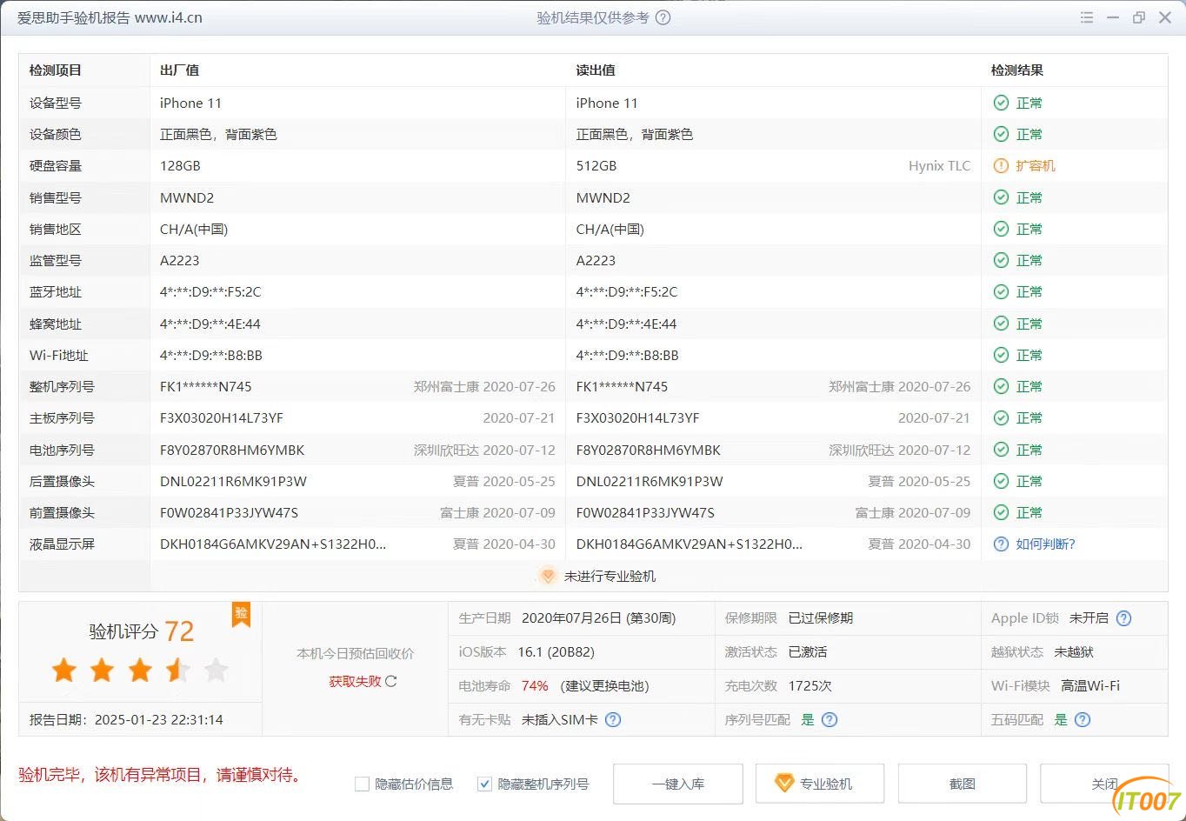Click the normal status icon for 蜂窝地址
This screenshot has width=1186, height=821.
(1001, 324)
